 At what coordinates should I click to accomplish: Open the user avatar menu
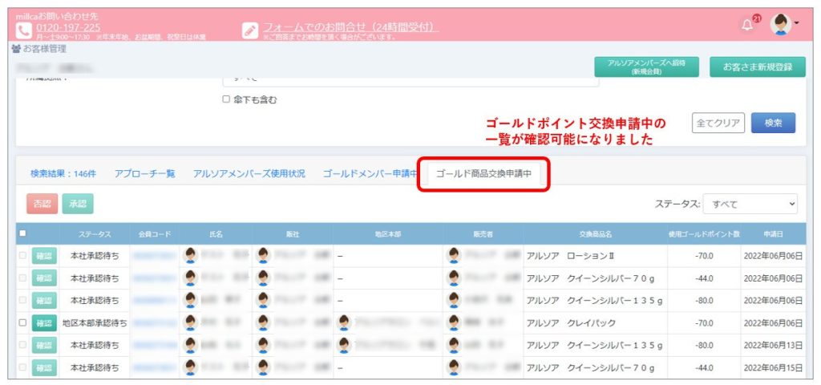(780, 25)
